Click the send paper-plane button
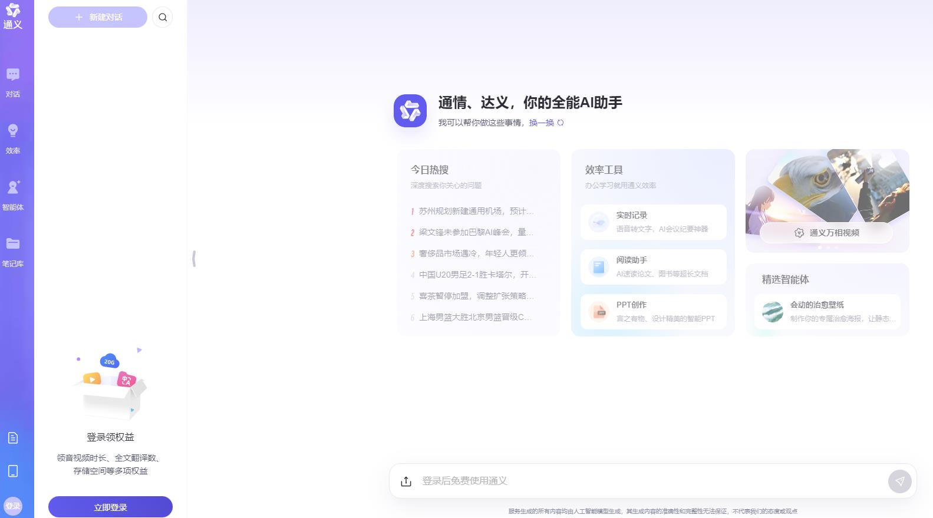The height and width of the screenshot is (518, 933). (x=900, y=481)
